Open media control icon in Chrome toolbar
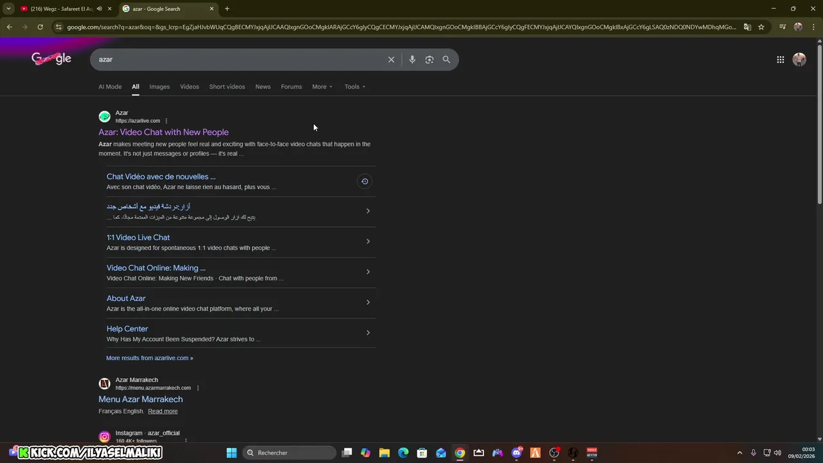823x463 pixels. (x=782, y=27)
